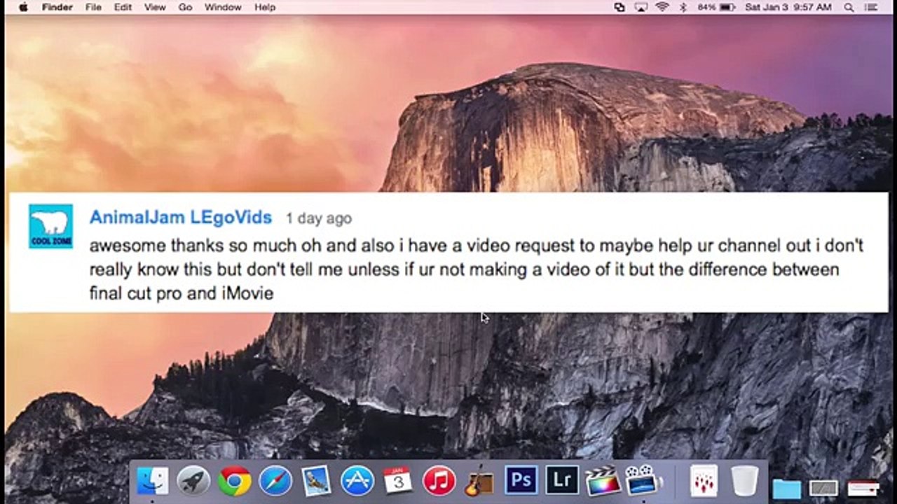Viewport: 897px width, 504px height.
Task: Open the projector app icon in Dock
Action: tap(644, 481)
